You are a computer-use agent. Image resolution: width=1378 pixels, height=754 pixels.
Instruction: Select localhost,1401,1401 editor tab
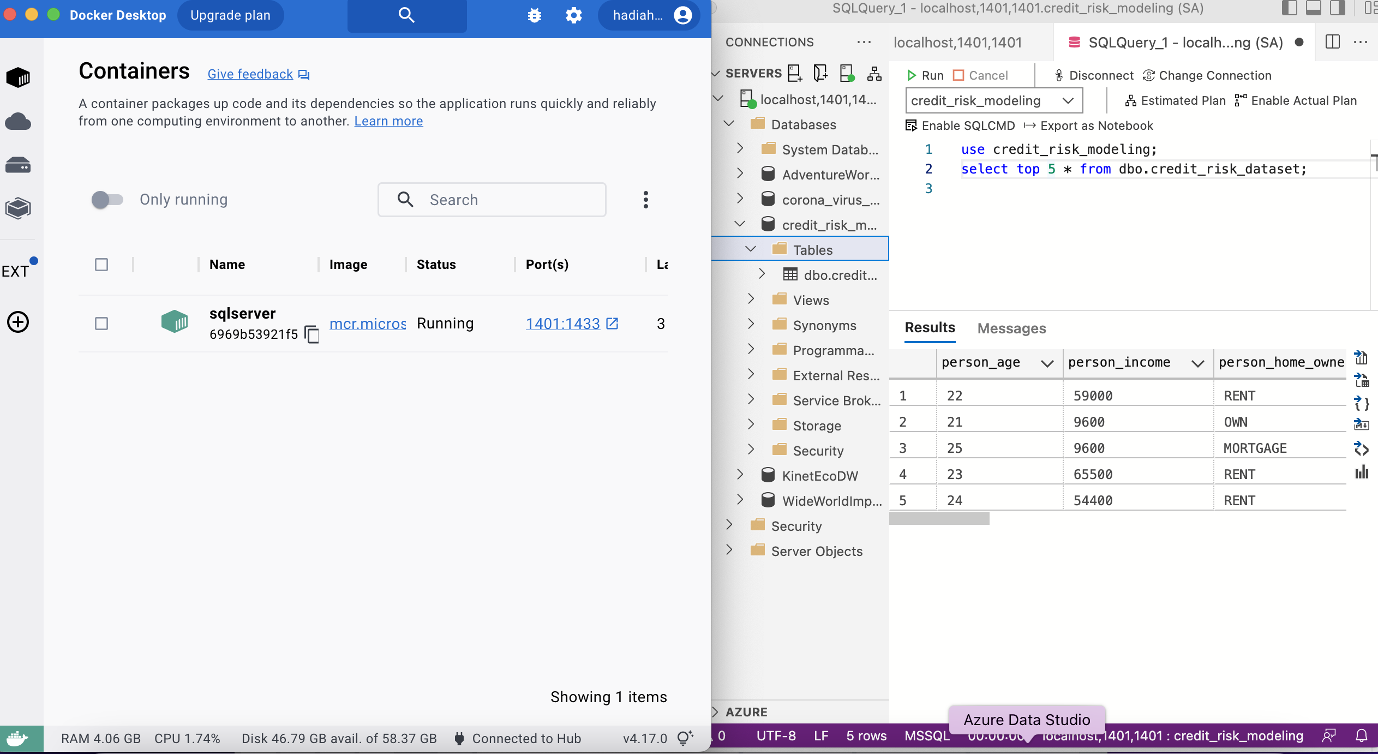click(957, 43)
